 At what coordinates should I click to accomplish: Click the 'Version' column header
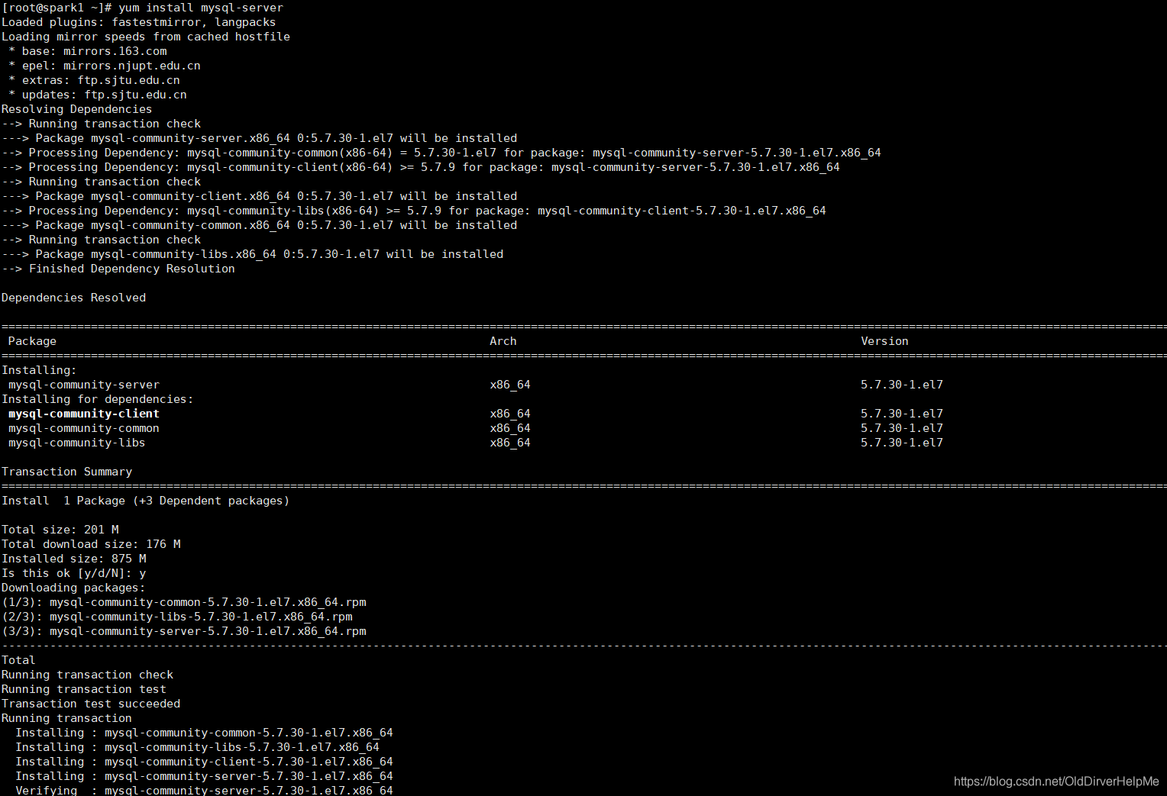coord(884,341)
